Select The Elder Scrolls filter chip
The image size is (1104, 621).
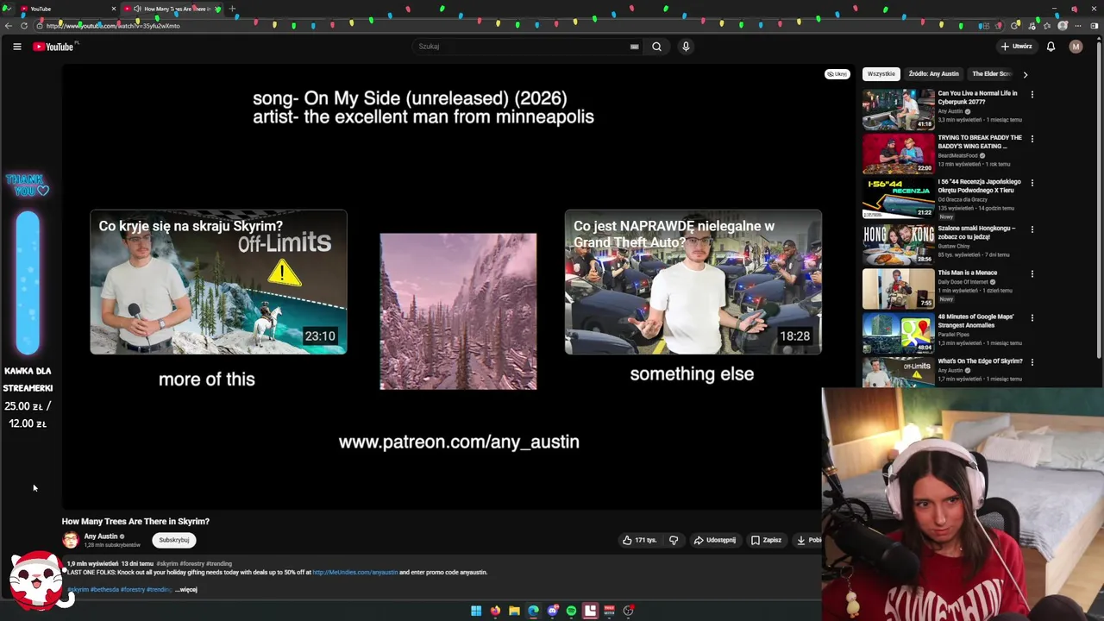991,74
